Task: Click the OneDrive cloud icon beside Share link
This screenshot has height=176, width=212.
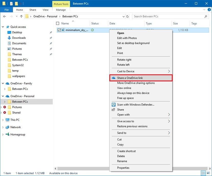Action: coord(114,78)
